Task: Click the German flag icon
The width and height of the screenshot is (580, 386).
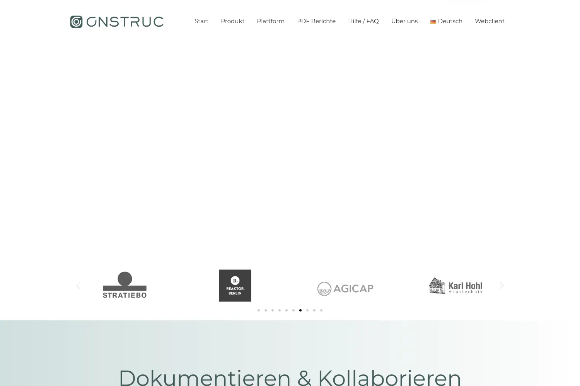Action: click(433, 22)
